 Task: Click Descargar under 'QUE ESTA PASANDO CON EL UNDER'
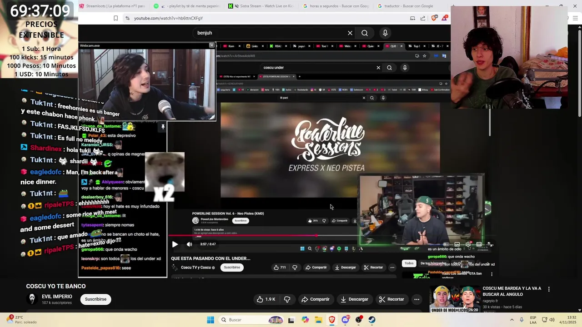pyautogui.click(x=346, y=268)
